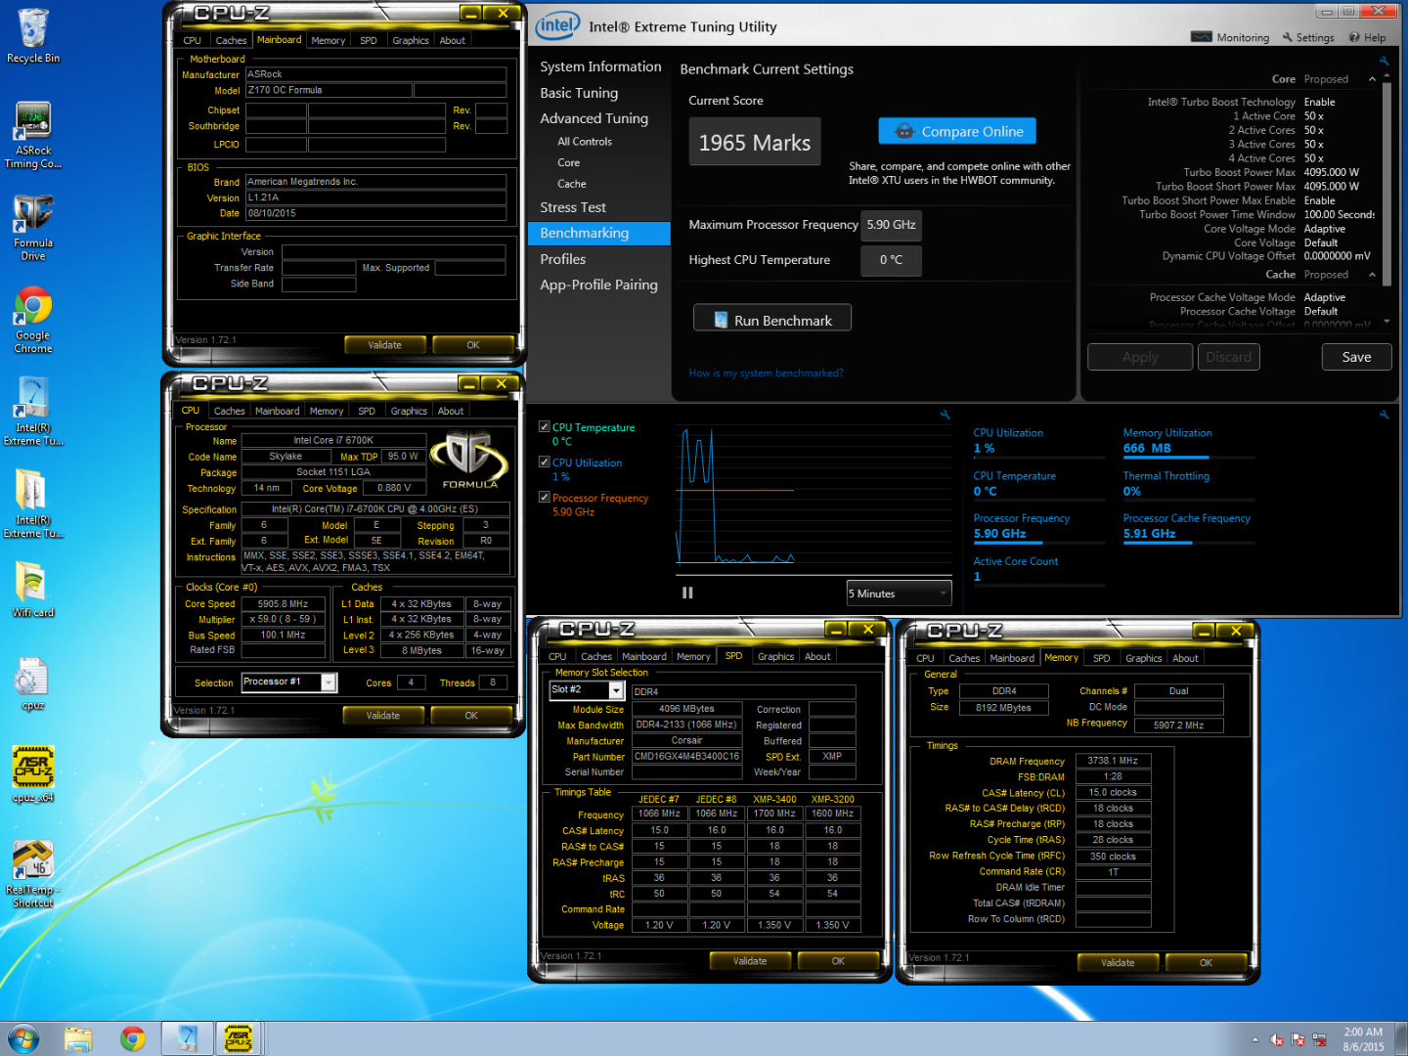Switch to Caches tab in mainboard CPU-Z window

point(231,41)
